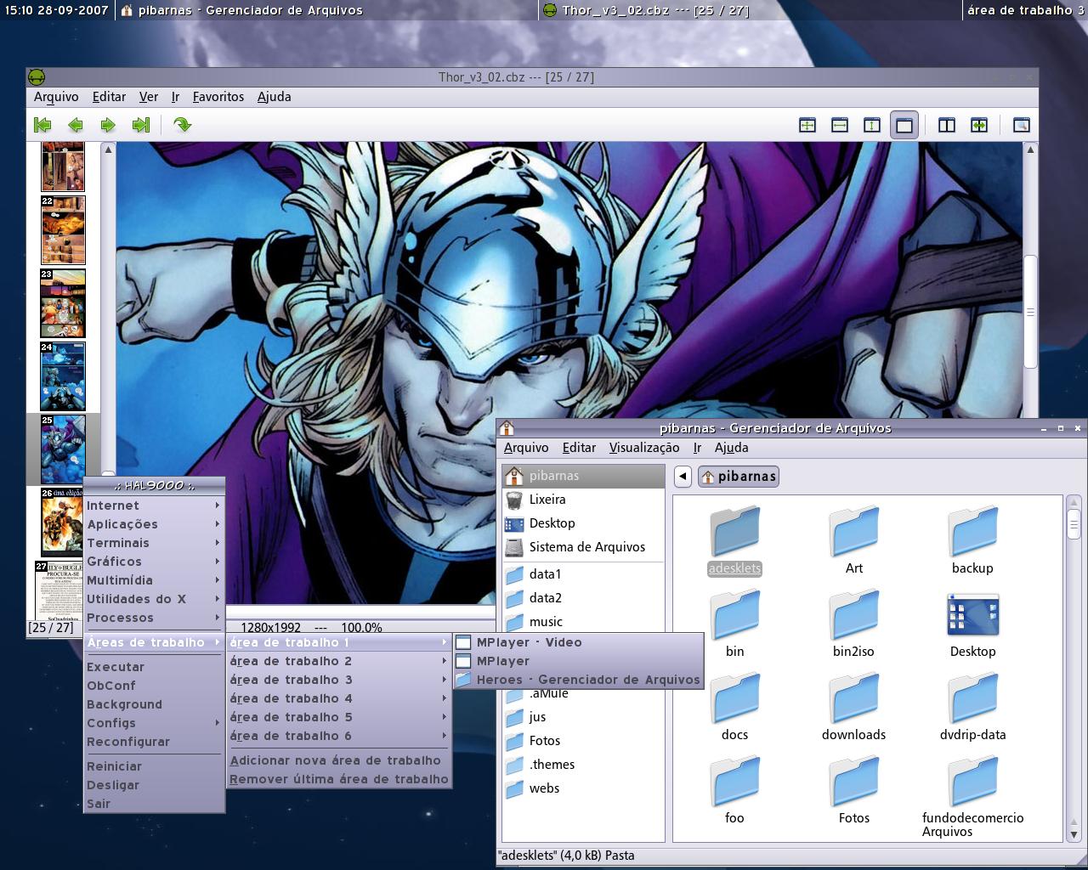Toggle double page mode icon
Viewport: 1088px width, 870px height.
tap(947, 126)
